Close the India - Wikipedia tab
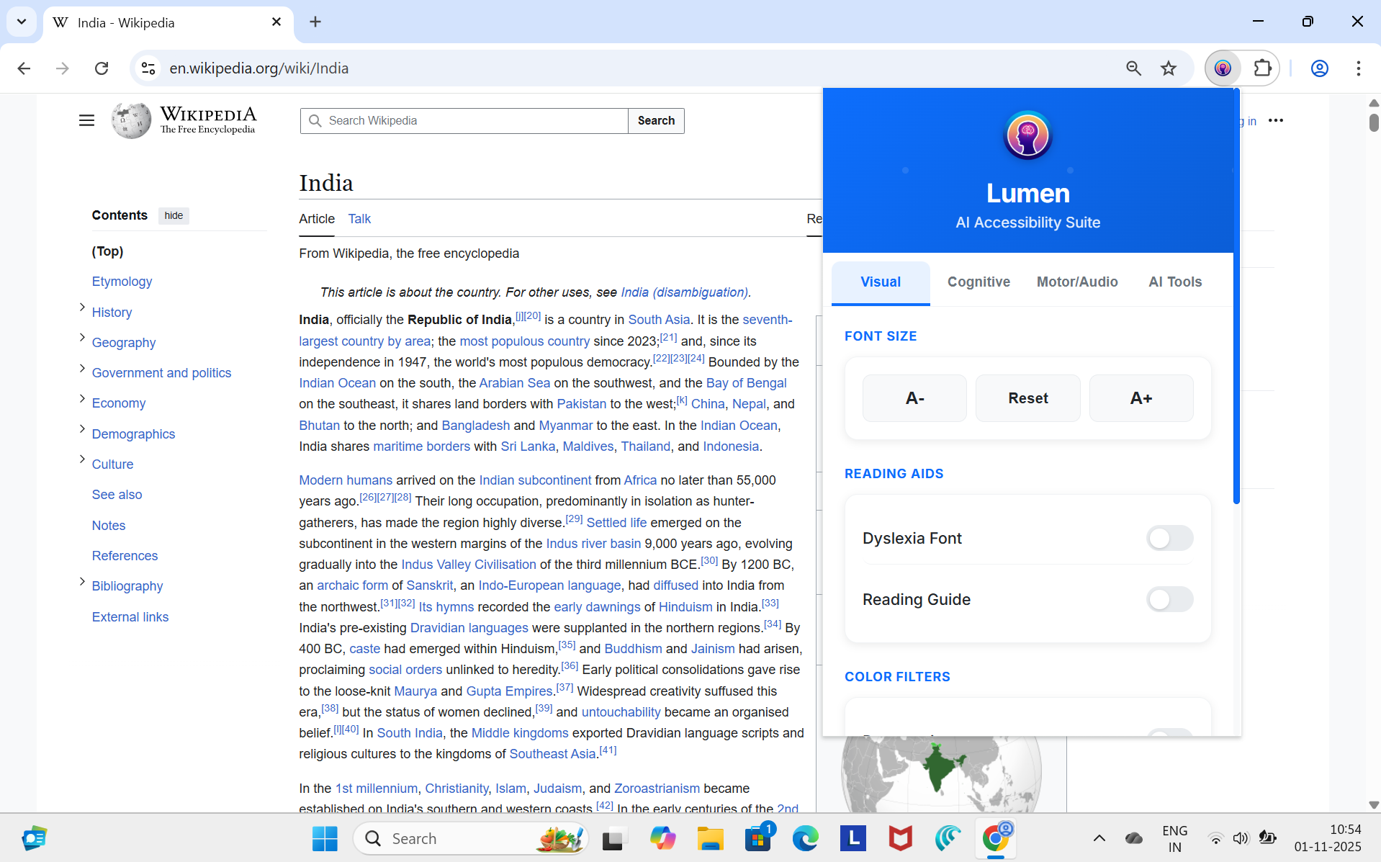Viewport: 1381px width, 862px height. point(276,22)
